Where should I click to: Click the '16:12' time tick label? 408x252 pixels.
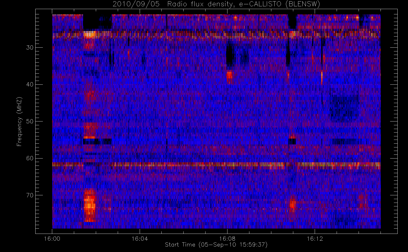315,239
